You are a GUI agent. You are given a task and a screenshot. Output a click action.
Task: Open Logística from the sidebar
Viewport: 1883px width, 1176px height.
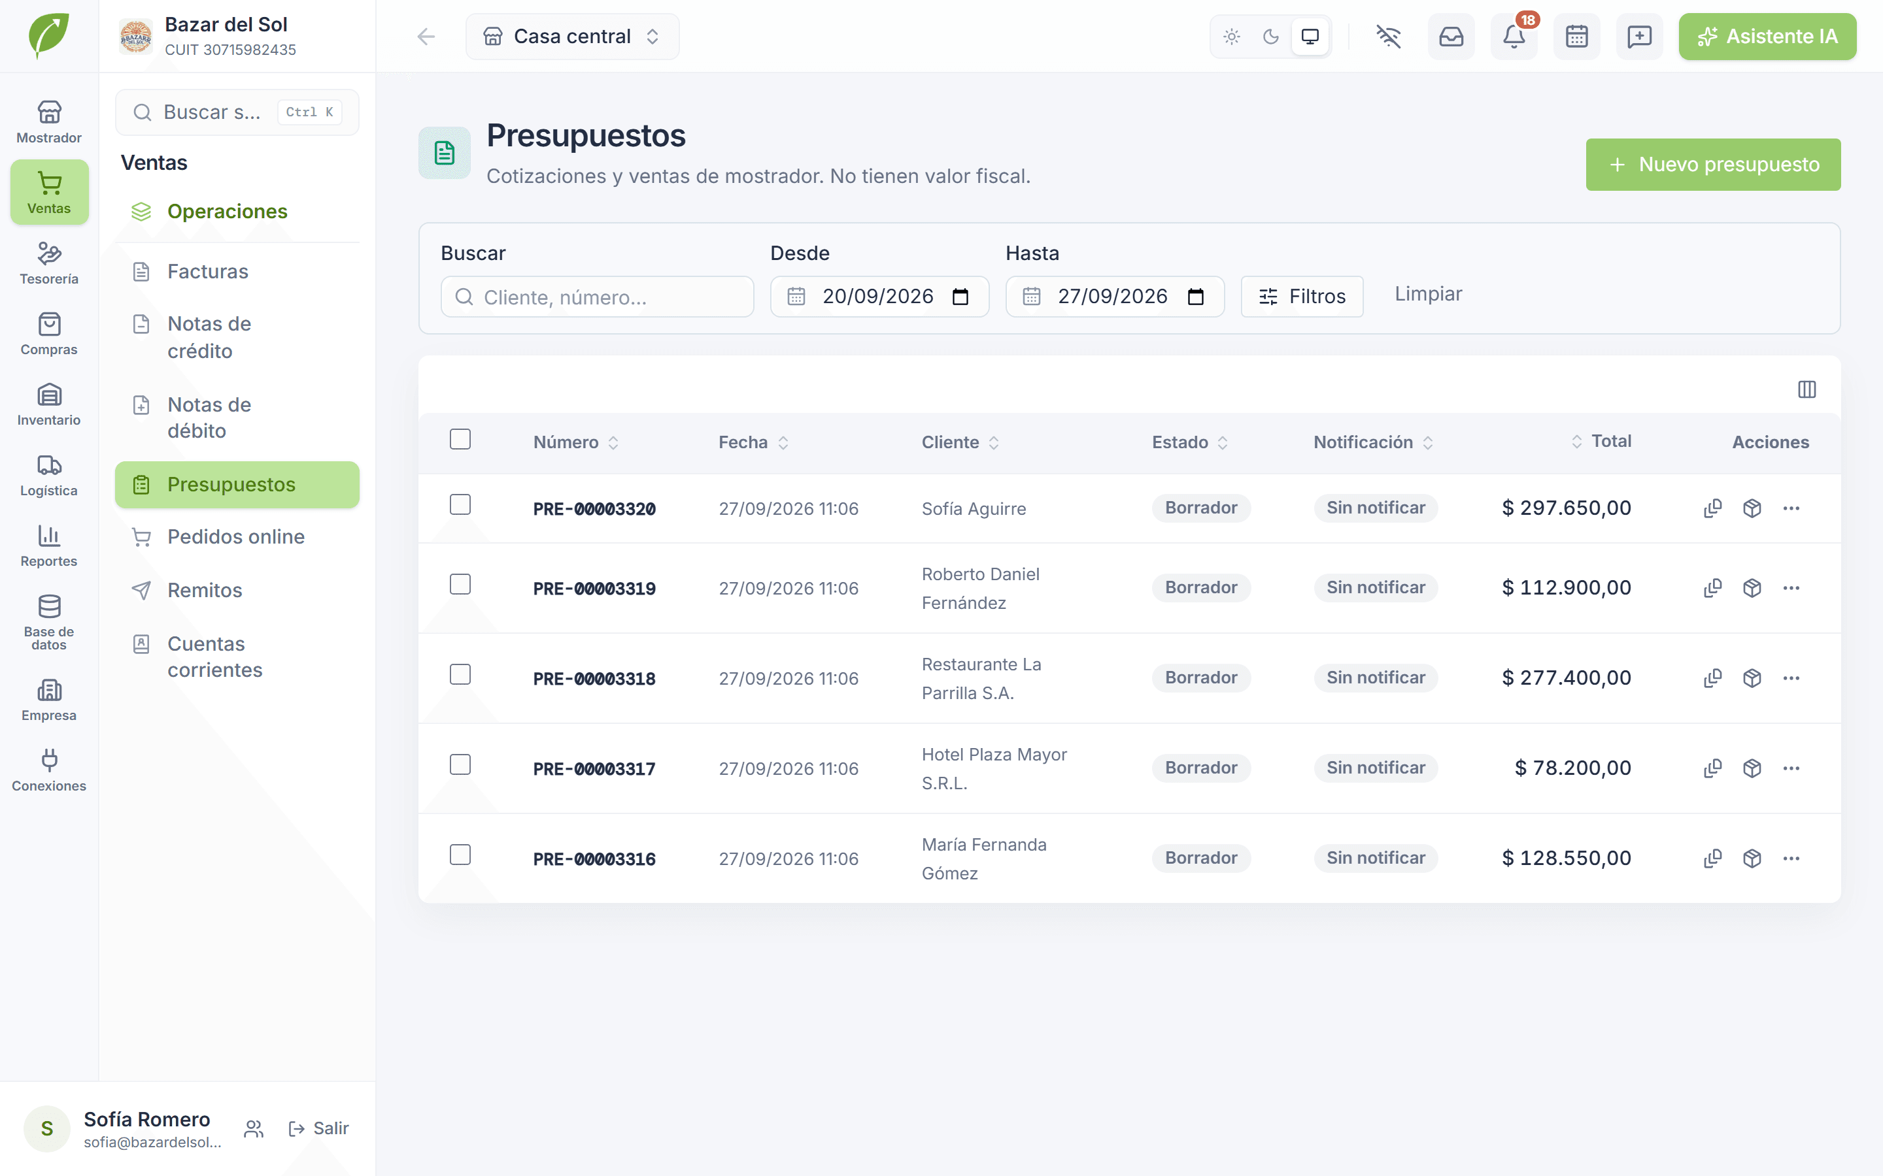click(x=49, y=475)
